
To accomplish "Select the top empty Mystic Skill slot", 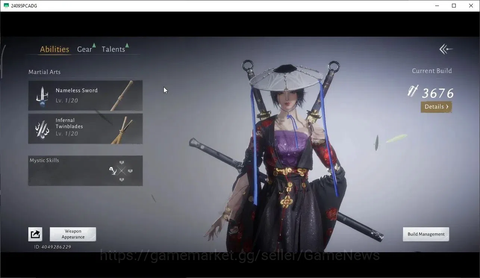I will point(122,163).
